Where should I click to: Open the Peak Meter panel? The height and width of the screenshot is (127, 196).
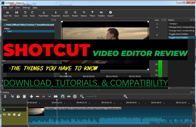pyautogui.click(x=43, y=14)
